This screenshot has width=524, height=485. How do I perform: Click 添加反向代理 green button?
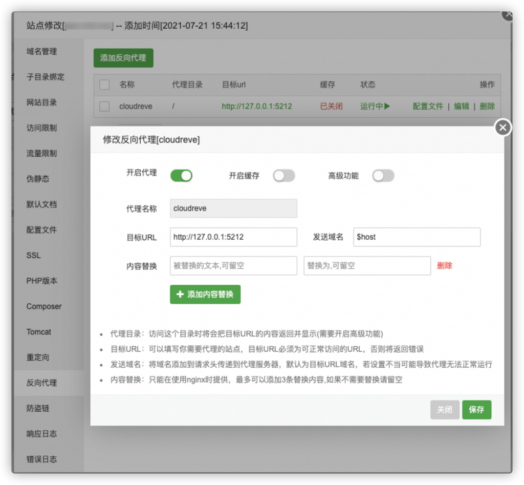pyautogui.click(x=123, y=58)
